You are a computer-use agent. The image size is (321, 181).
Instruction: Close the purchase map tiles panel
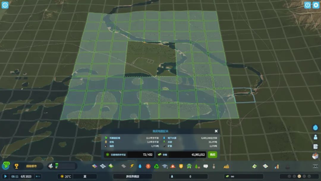216,131
